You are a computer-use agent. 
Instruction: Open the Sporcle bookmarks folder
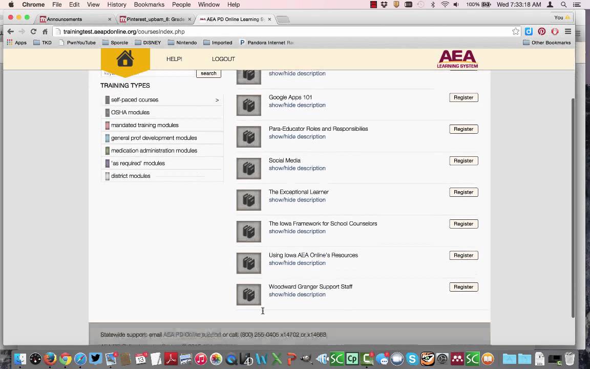click(x=115, y=43)
